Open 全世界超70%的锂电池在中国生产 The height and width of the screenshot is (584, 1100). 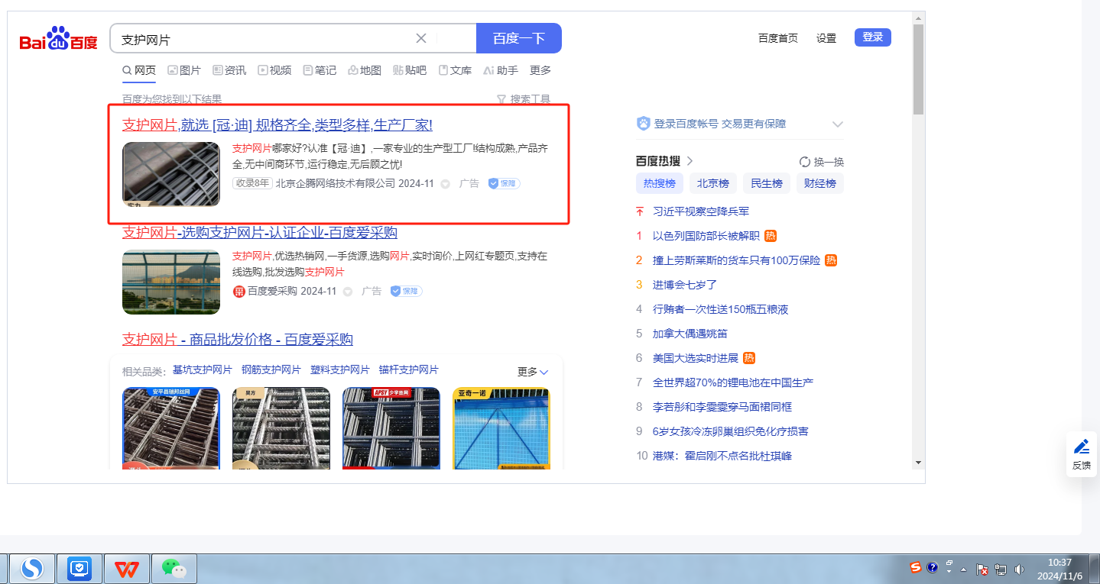(x=733, y=382)
